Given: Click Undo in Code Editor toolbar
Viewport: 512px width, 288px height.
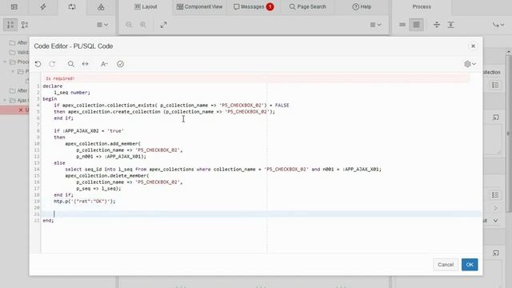Looking at the screenshot, I should [38, 64].
